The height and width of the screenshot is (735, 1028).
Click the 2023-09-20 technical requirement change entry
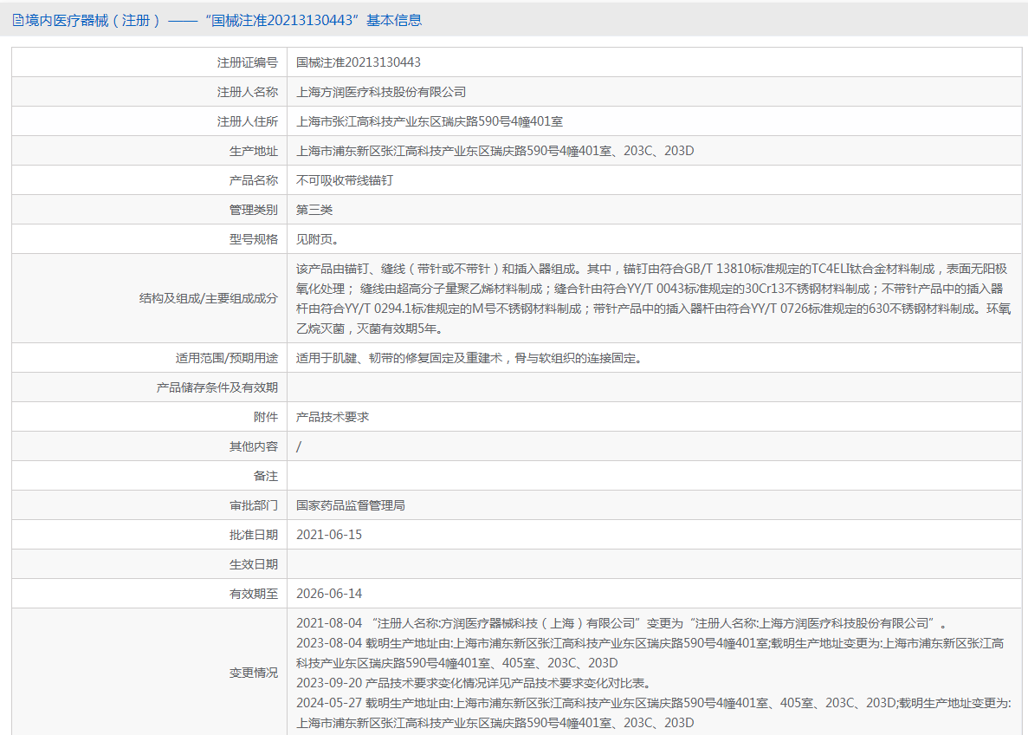[x=474, y=683]
